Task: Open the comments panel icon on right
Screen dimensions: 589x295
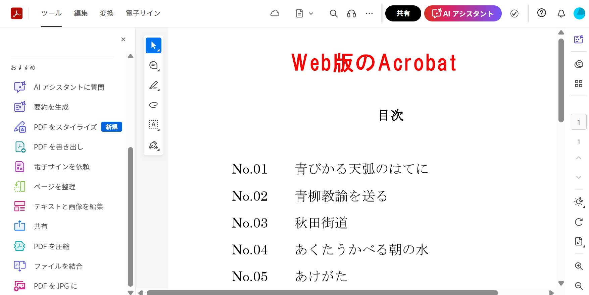Action: pyautogui.click(x=579, y=64)
